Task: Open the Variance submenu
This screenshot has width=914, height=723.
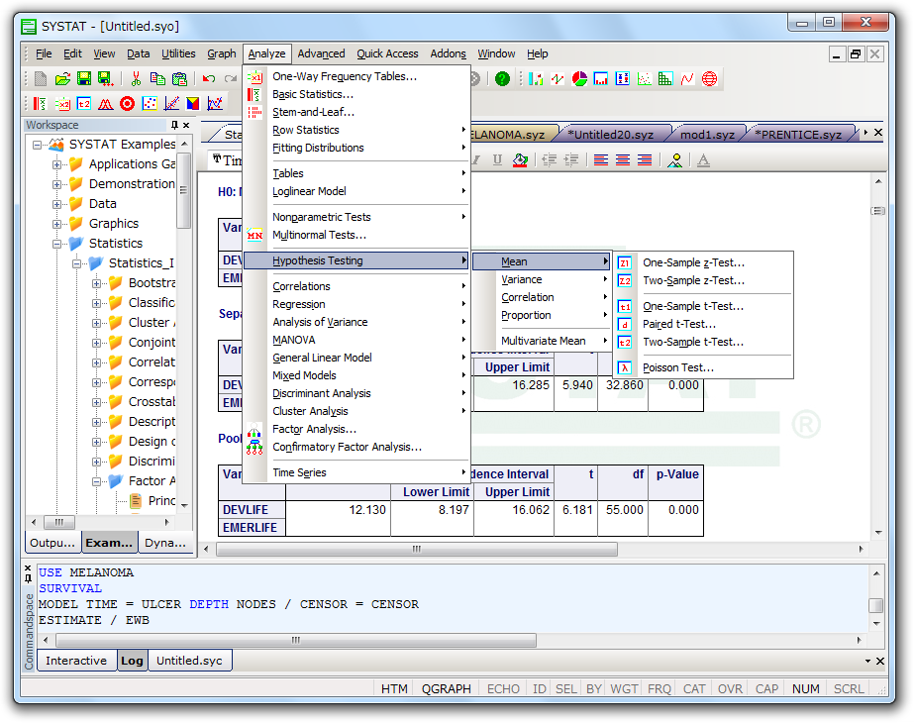Action: 542,279
